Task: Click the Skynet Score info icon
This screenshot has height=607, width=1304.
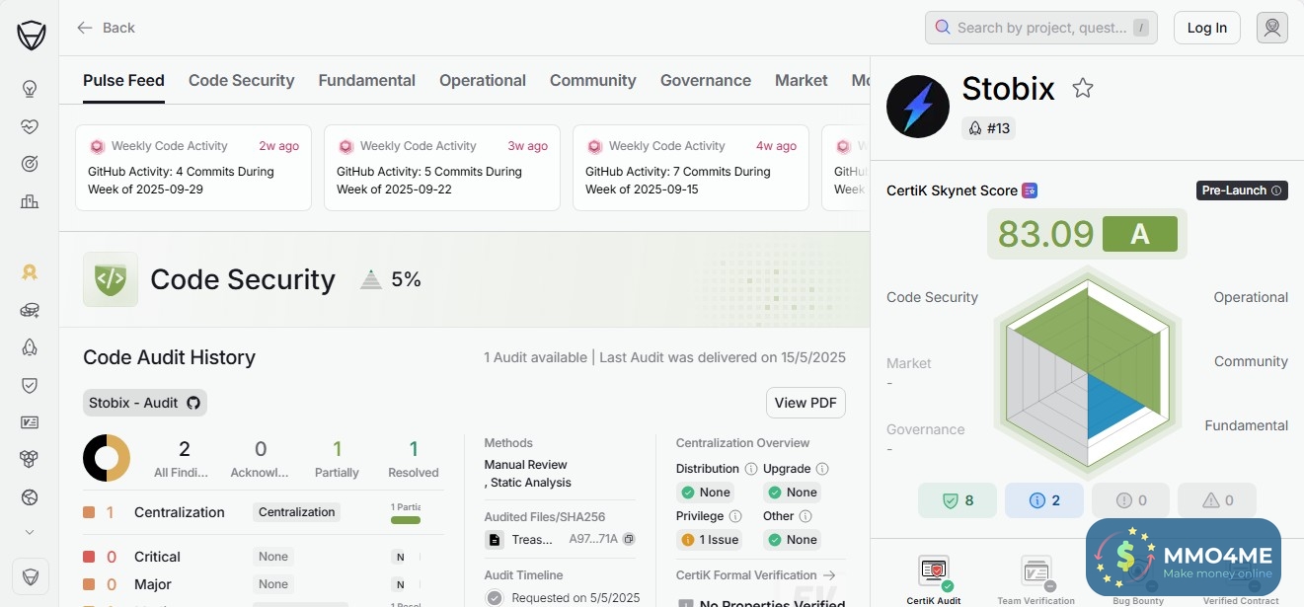Action: click(1030, 190)
